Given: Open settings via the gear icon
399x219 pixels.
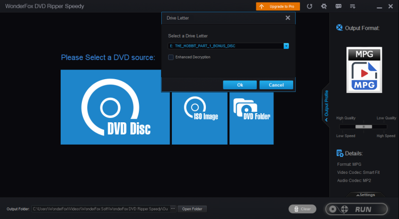Looking at the screenshot, I should click(x=323, y=6).
